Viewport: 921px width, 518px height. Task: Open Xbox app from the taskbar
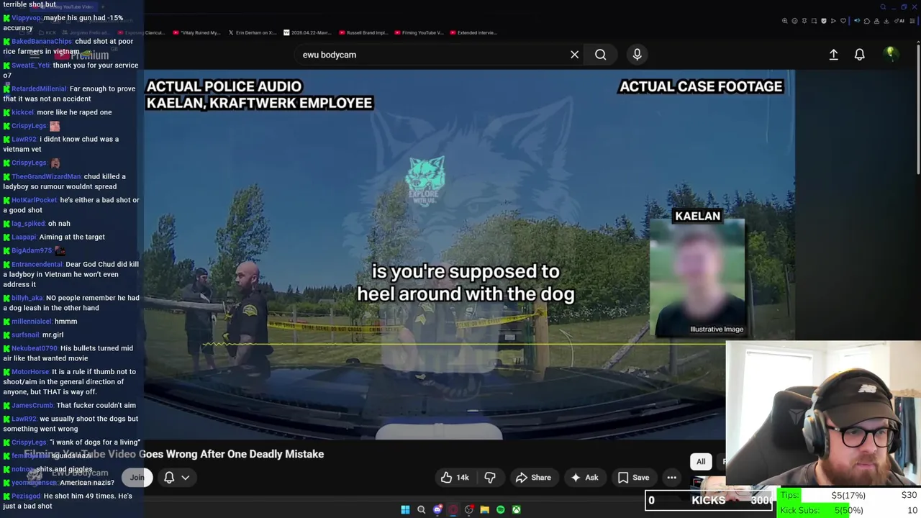(x=516, y=509)
